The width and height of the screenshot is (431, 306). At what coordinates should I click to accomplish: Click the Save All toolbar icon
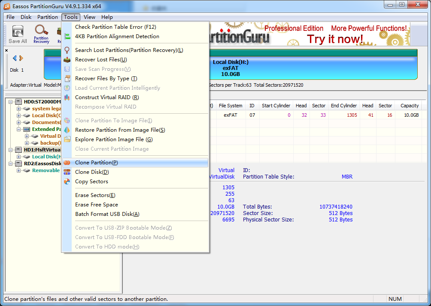pos(18,34)
